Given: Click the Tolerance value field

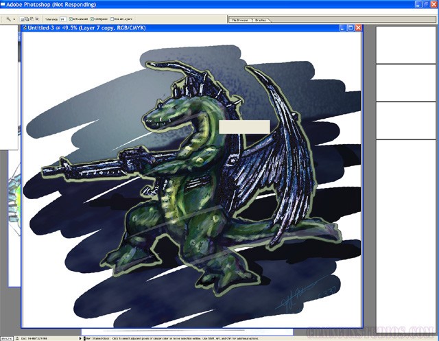Looking at the screenshot, I should pos(63,19).
